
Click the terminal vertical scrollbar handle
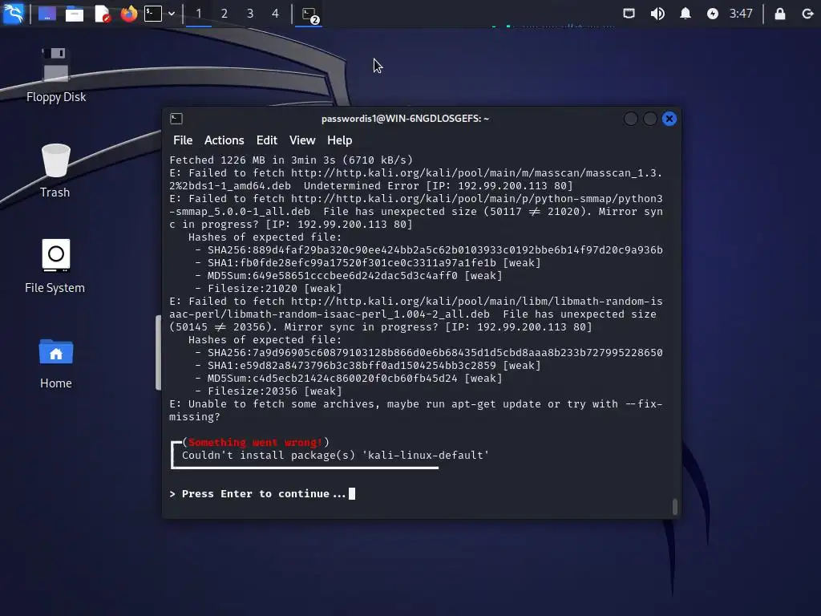point(675,507)
